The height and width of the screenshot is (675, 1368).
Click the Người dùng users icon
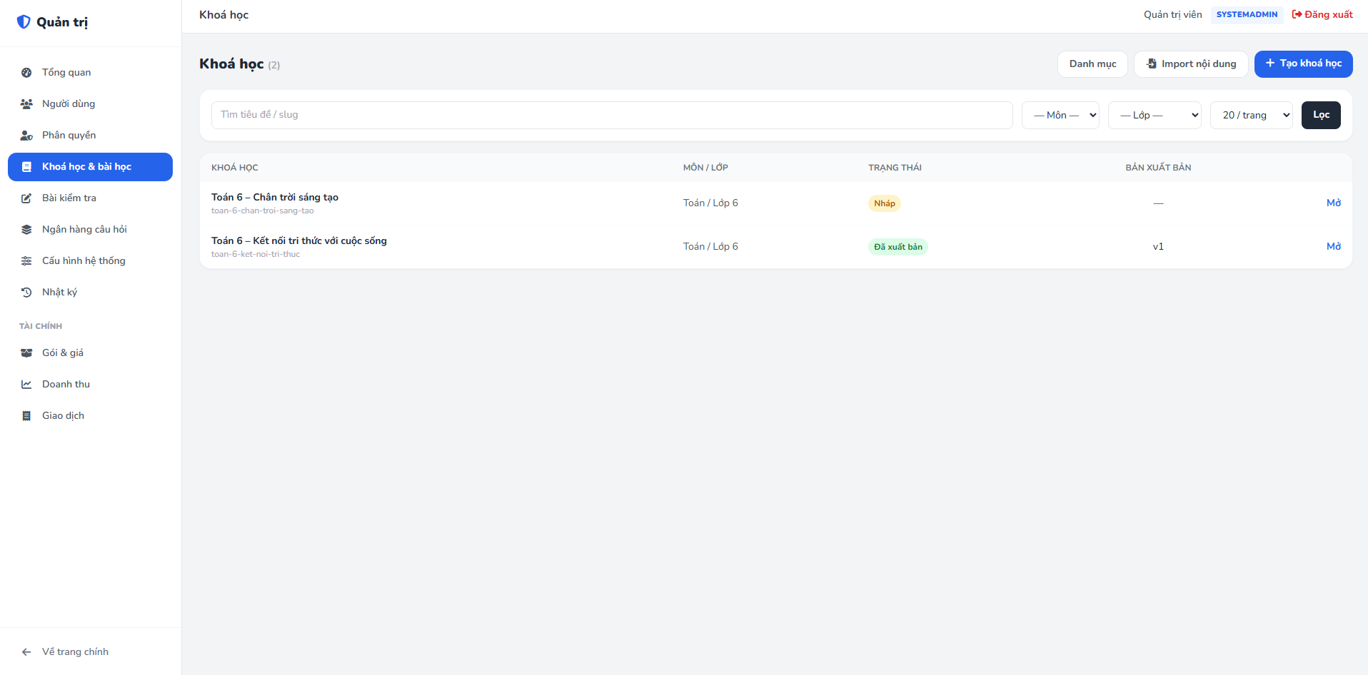tap(26, 104)
